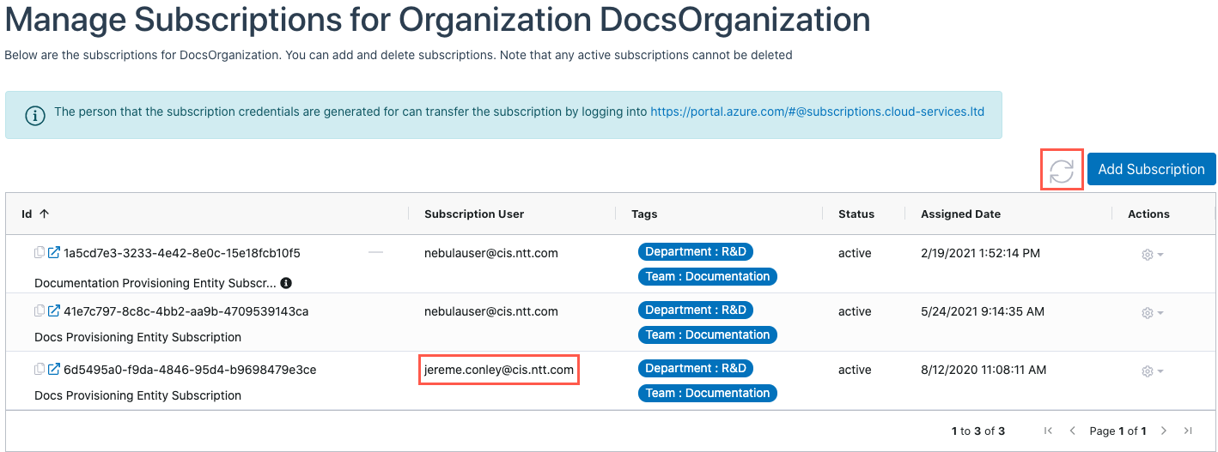Click assigned date 5/24/2021 9:14:35 AM

983,311
